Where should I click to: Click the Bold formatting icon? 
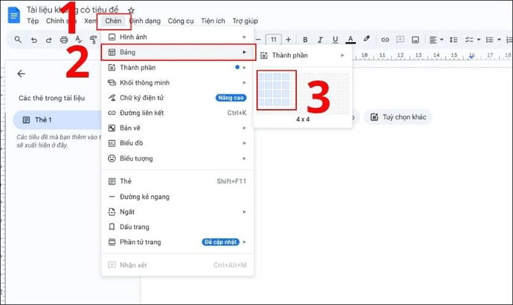pos(305,40)
